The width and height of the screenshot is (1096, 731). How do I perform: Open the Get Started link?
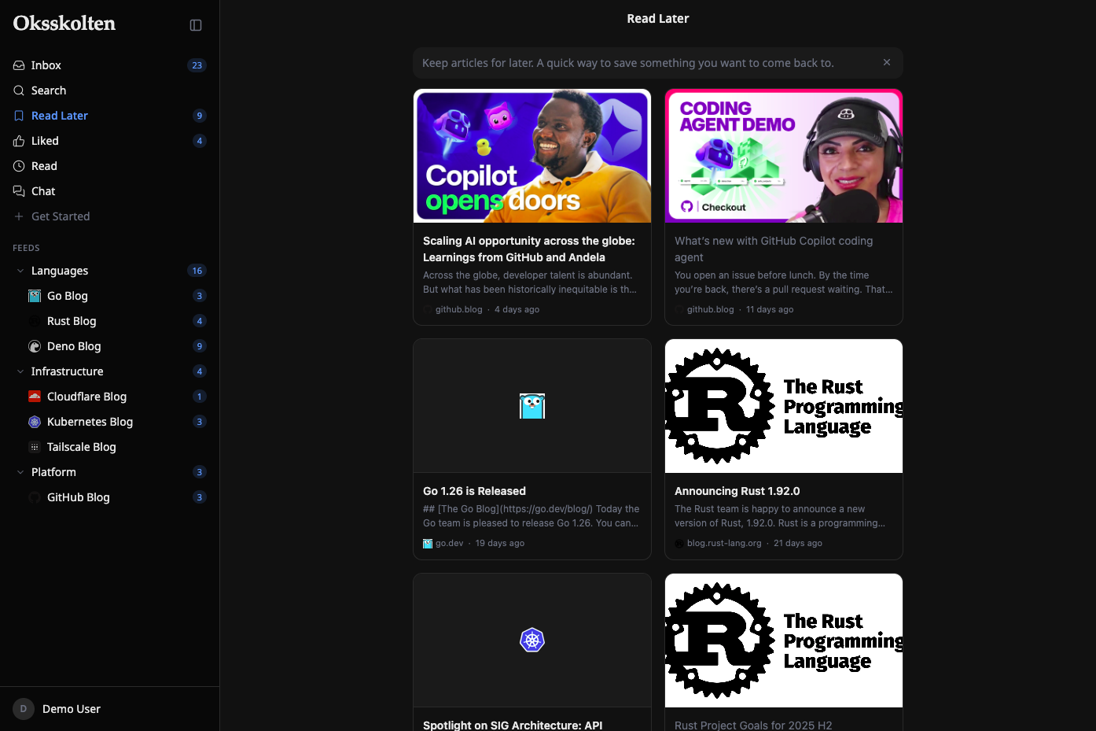pos(109,216)
